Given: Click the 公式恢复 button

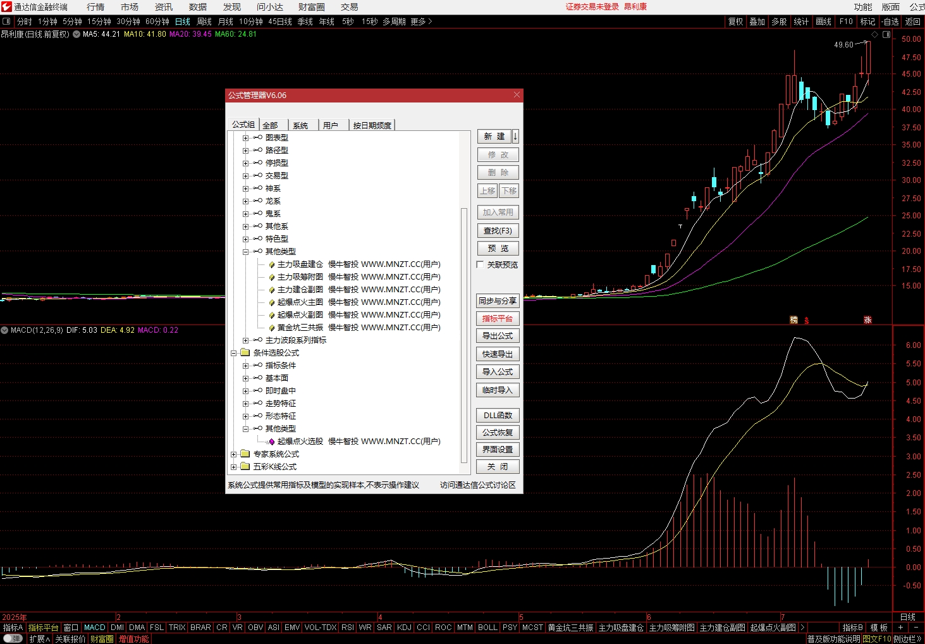Looking at the screenshot, I should click(498, 433).
